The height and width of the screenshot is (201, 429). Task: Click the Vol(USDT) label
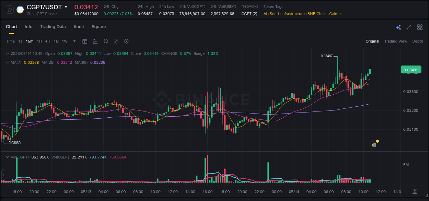click(60, 157)
